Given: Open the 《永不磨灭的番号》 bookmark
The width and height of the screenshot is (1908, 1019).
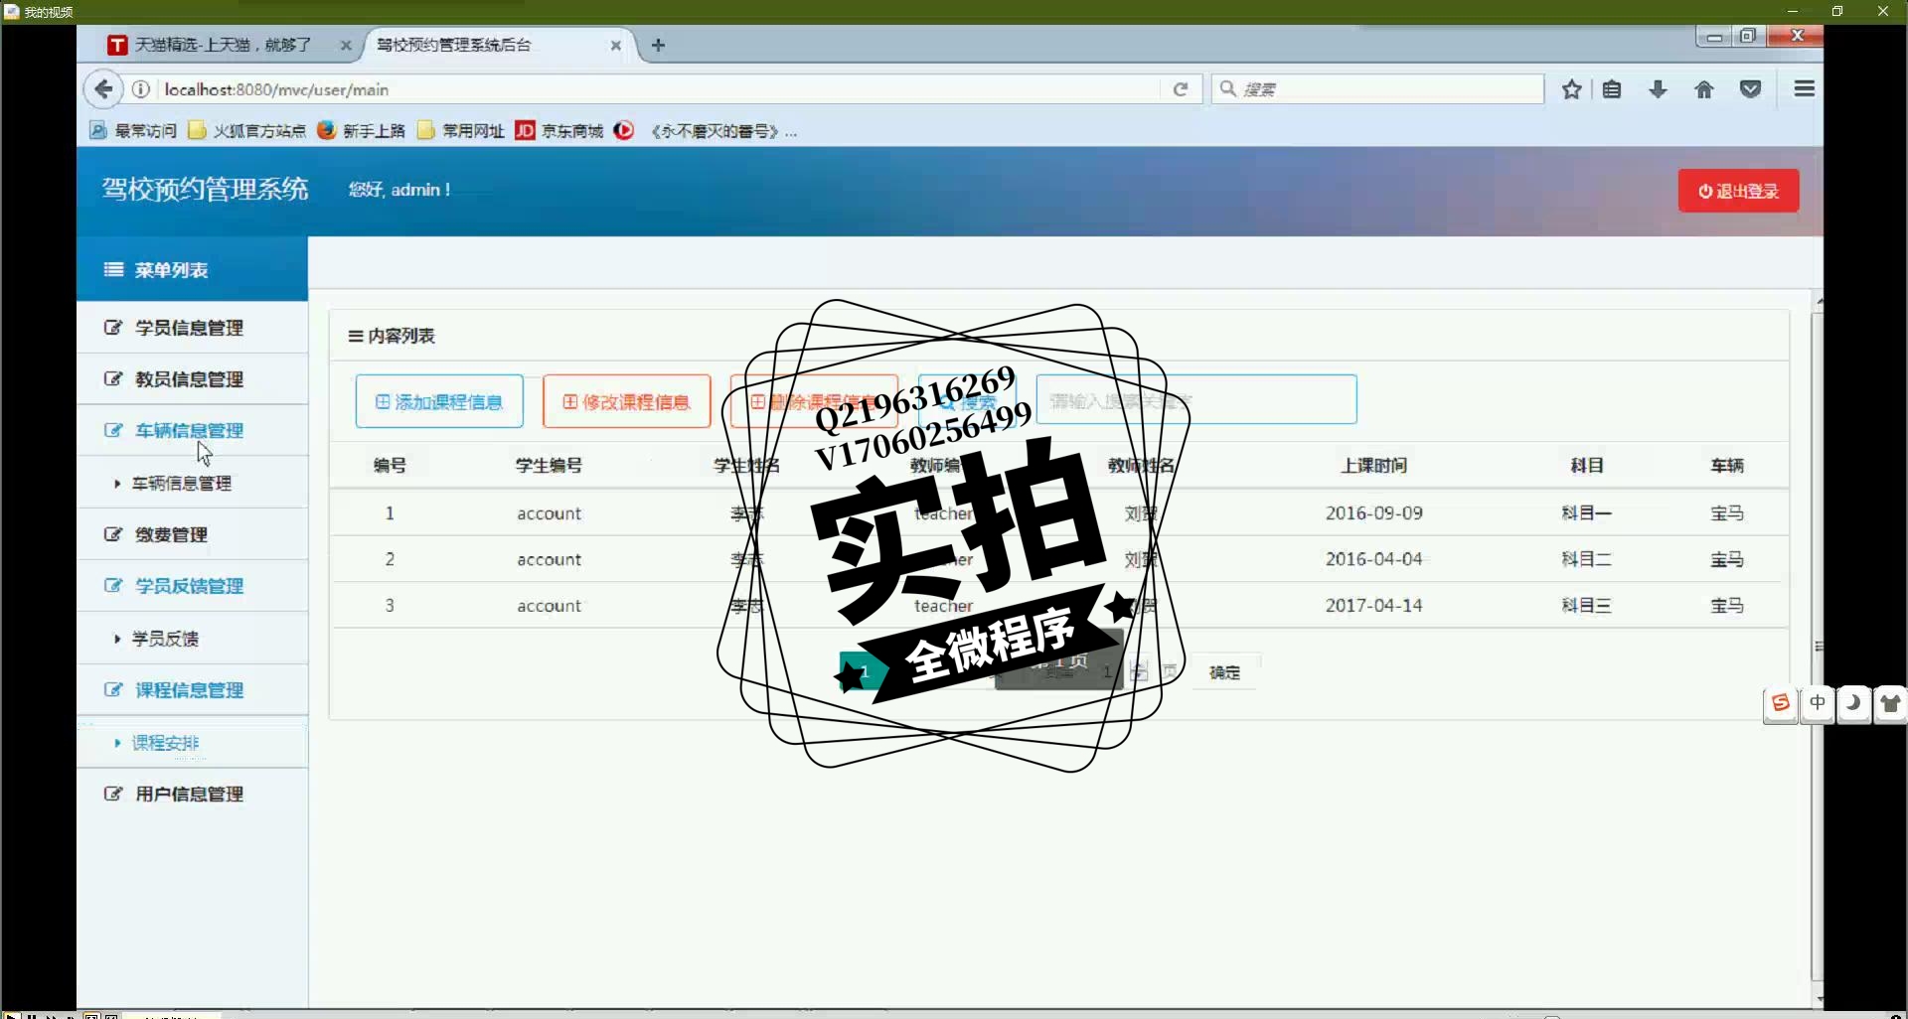Looking at the screenshot, I should 706,131.
